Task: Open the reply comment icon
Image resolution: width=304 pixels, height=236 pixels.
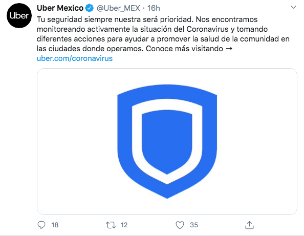Action: [41, 225]
